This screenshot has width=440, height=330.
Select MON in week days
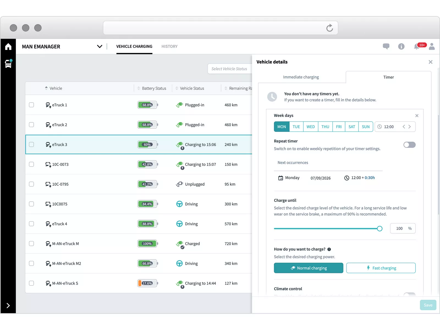(282, 127)
